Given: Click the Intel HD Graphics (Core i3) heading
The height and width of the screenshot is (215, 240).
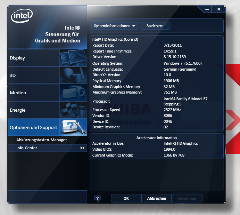Looking at the screenshot, I should tap(115, 39).
